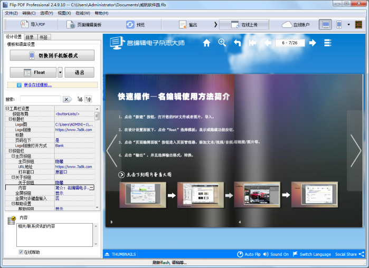Click the back/return arrow icon in flipbook
Screen dimensions: 369x268
click(x=237, y=43)
